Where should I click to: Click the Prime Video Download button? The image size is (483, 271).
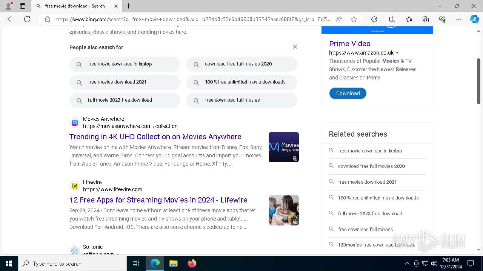point(348,93)
